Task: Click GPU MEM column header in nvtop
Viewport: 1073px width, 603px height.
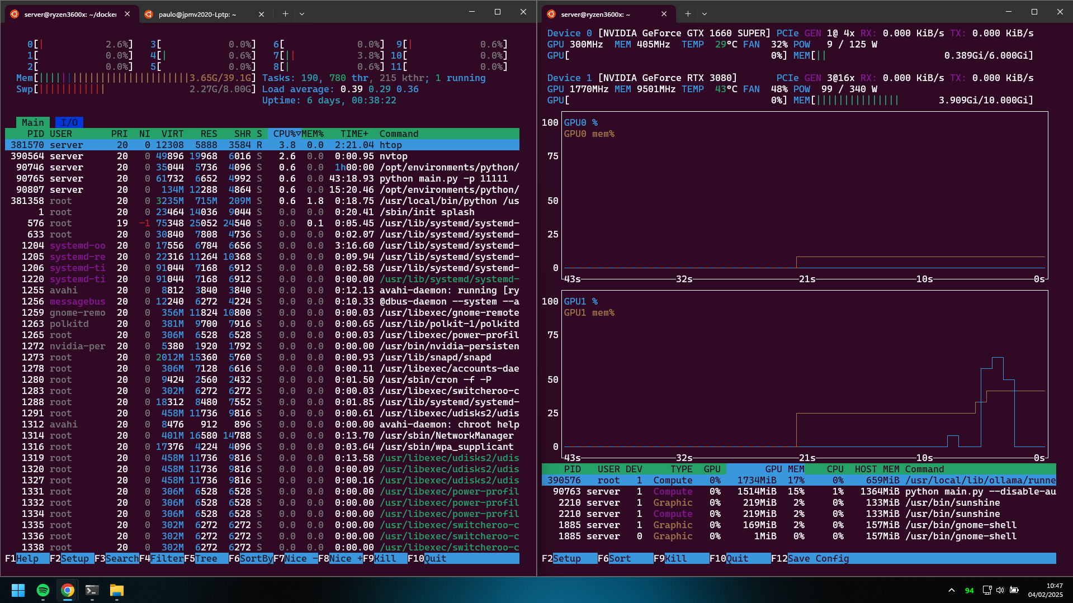Action: [x=784, y=469]
